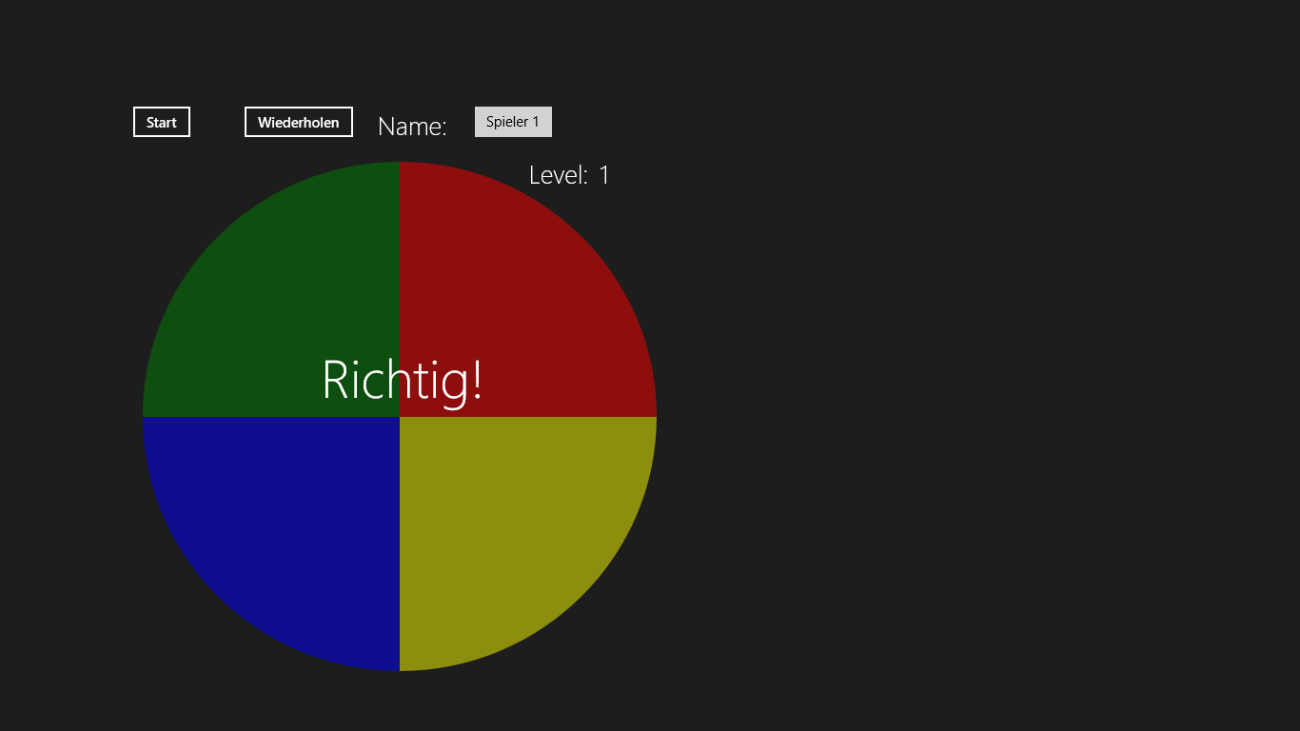
Task: Select the level number 1
Action: pos(603,175)
